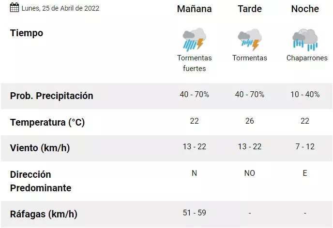
Task: Click the Viento (km/h) row label
Action: pyautogui.click(x=40, y=148)
